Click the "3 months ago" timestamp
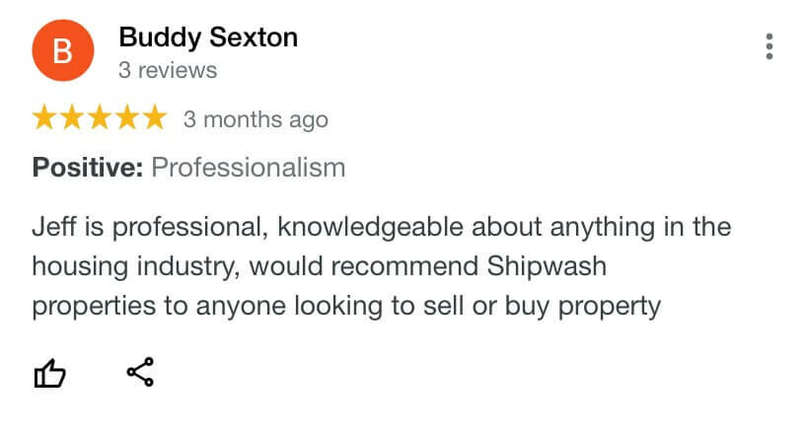The height and width of the screenshot is (434, 805). pyautogui.click(x=256, y=119)
